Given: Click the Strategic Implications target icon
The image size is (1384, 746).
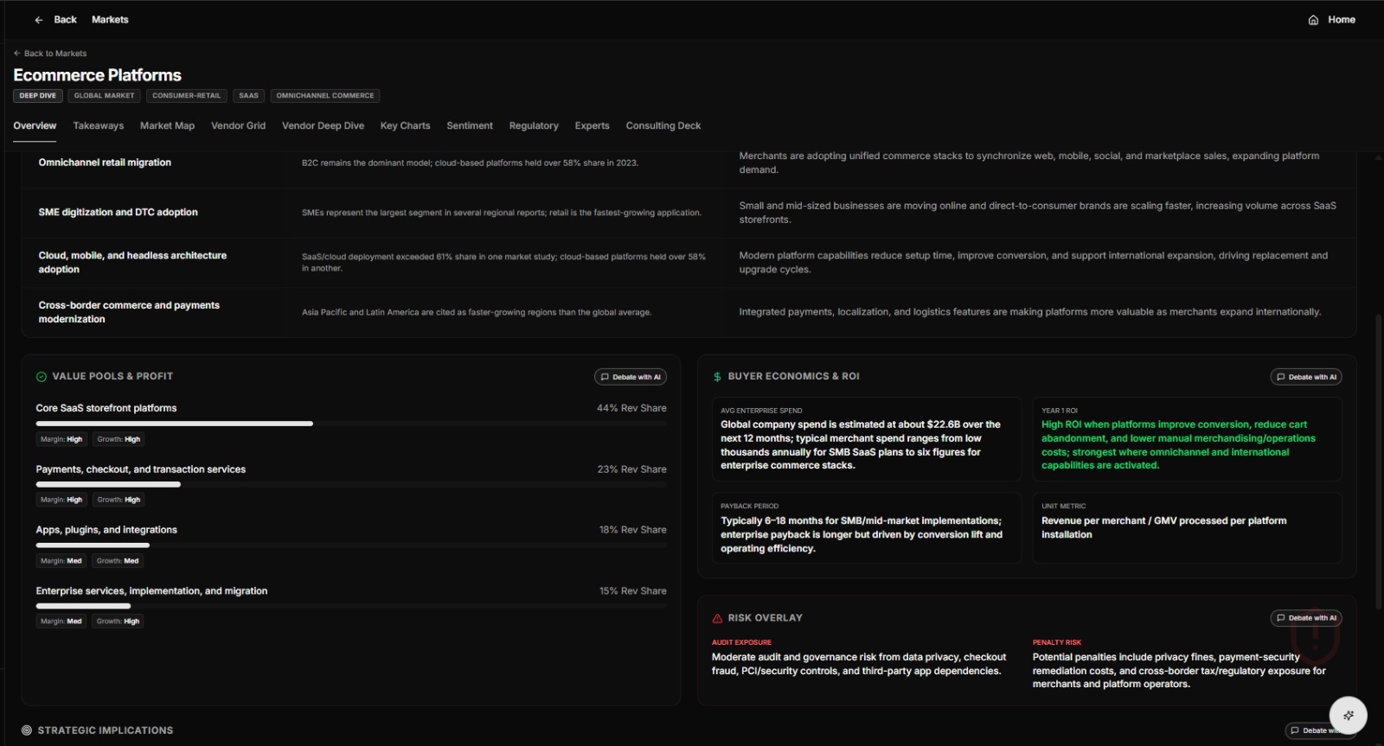Looking at the screenshot, I should click(27, 730).
